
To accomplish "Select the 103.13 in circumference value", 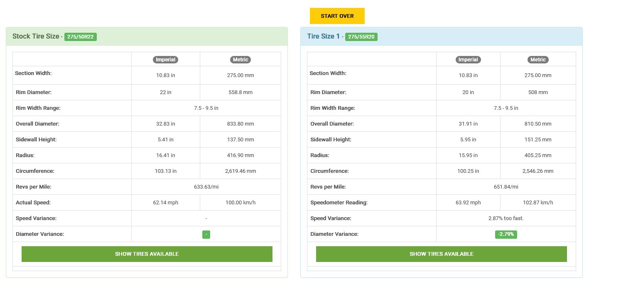I will 166,171.
